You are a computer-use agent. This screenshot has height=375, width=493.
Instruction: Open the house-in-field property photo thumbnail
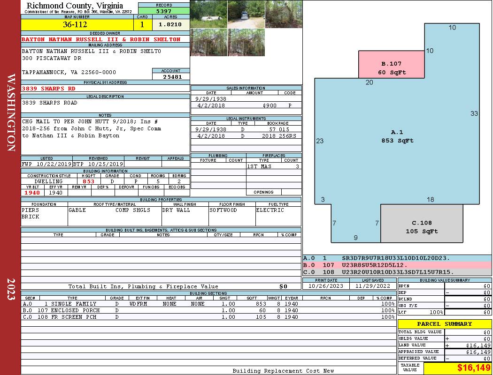(209, 14)
